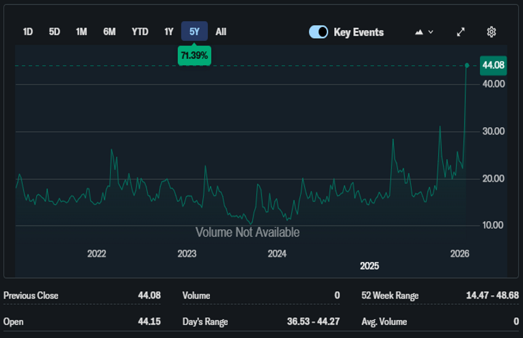This screenshot has width=523, height=338.
Task: Click the 2022 label on time axis
Action: (97, 253)
